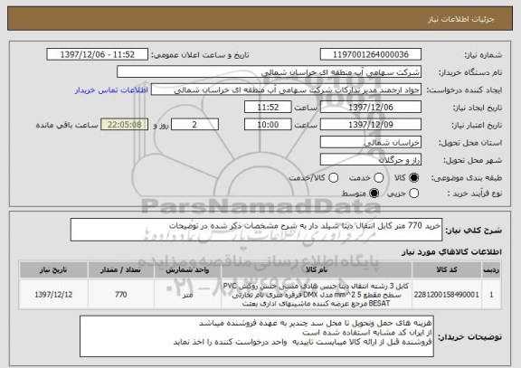The width and height of the screenshot is (521, 368).
Task: Click the طبقه بندی موضوعی label
Action: [x=467, y=178]
